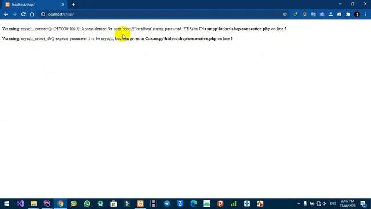Select the localhost/shop/ tab
371x209 pixels.
[34, 5]
